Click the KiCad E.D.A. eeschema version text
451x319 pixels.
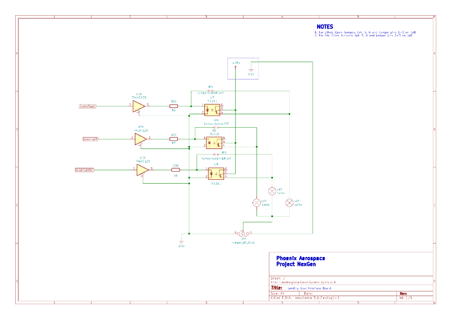click(305, 298)
